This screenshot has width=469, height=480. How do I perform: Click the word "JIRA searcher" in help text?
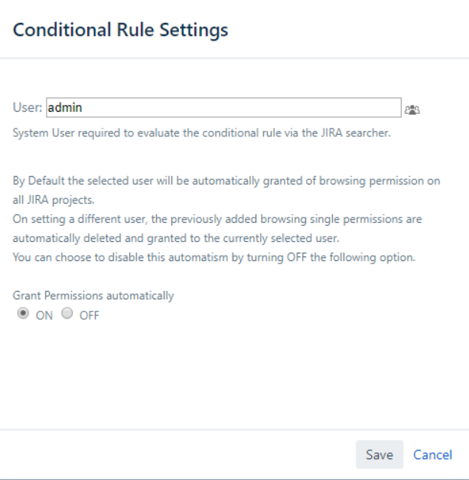[x=356, y=133]
